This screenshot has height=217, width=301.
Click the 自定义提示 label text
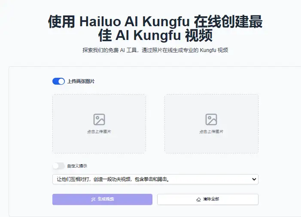(77, 166)
